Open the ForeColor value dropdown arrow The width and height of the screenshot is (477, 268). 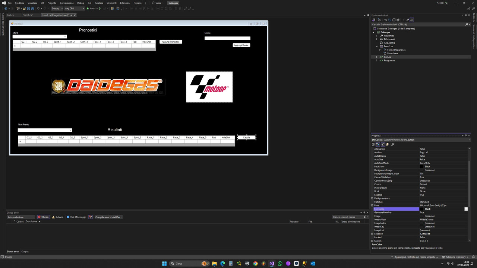pos(466,209)
